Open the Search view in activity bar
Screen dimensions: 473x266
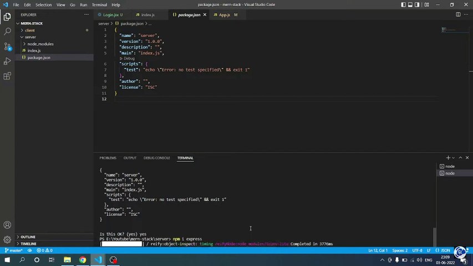click(x=7, y=32)
